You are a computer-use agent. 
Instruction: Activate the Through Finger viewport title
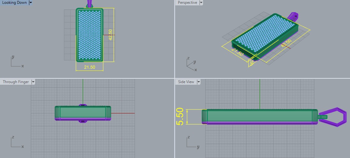point(16,82)
